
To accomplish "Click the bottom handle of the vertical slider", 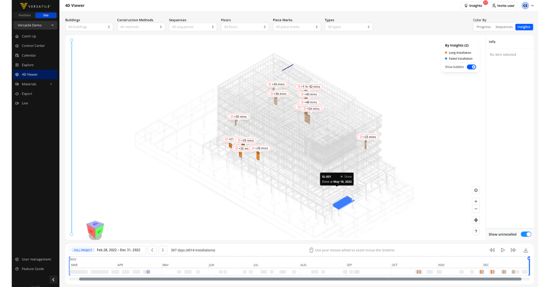I will (71, 234).
